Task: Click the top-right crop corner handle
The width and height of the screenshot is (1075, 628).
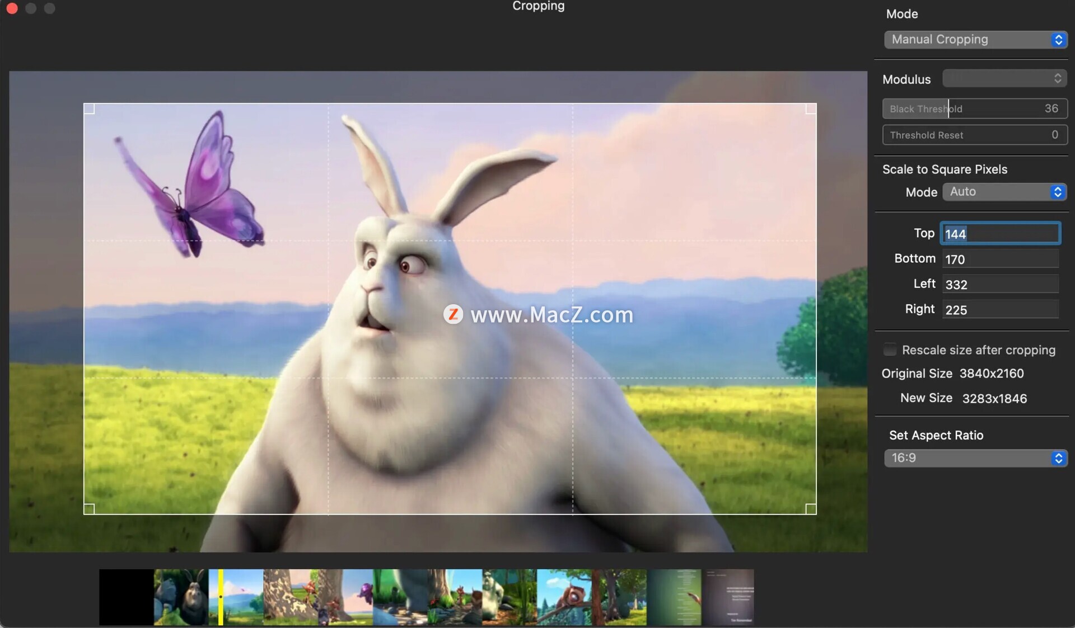Action: 811,108
